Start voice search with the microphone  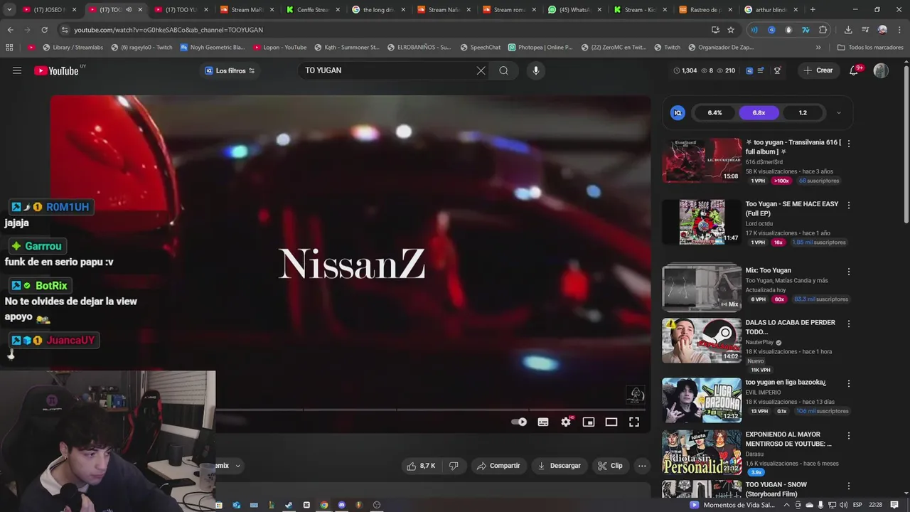pos(536,70)
